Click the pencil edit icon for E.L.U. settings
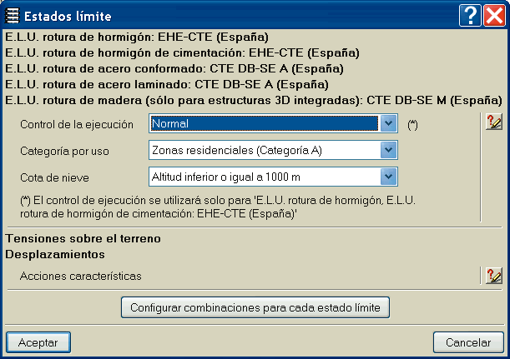Screen dimensions: 510x359 coord(493,122)
